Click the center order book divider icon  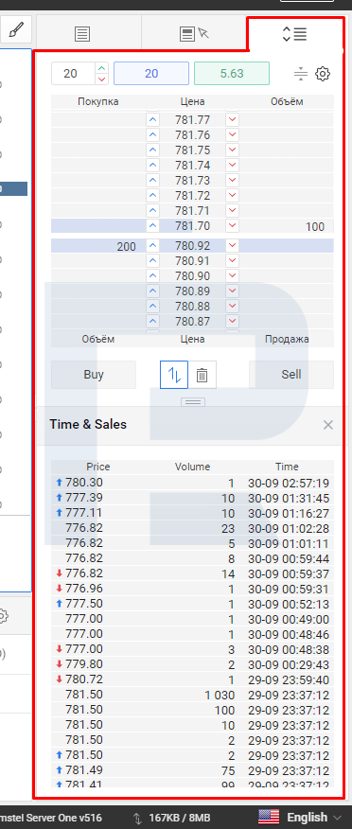301,74
